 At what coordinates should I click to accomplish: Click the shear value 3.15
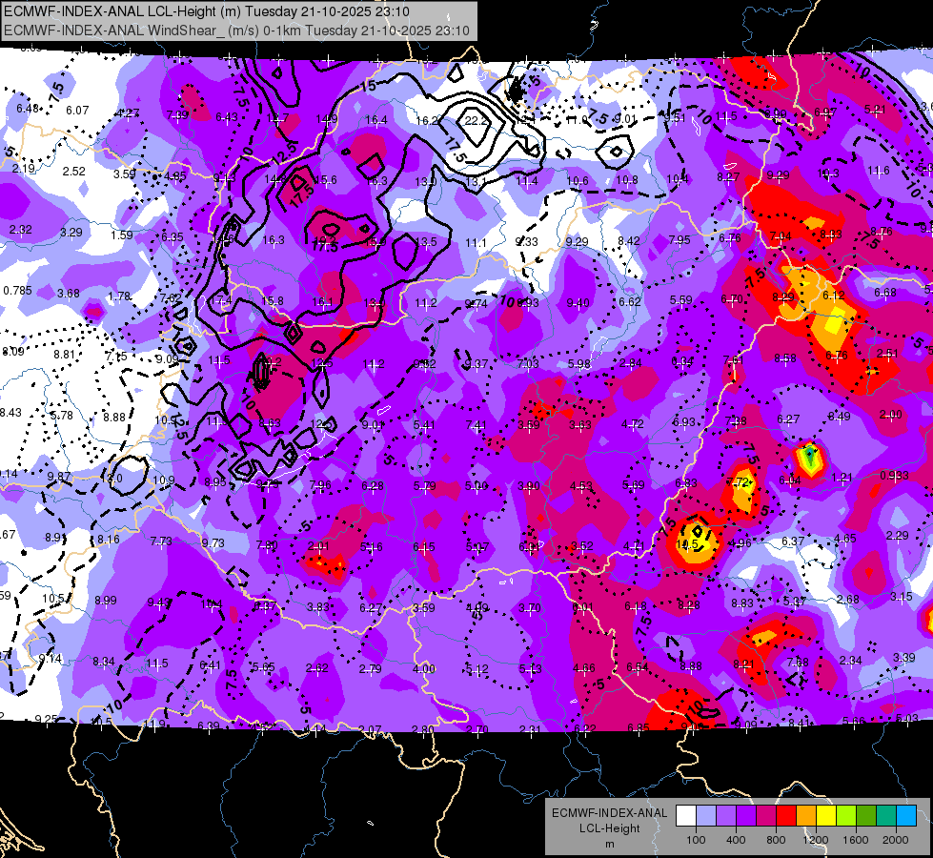(x=902, y=597)
